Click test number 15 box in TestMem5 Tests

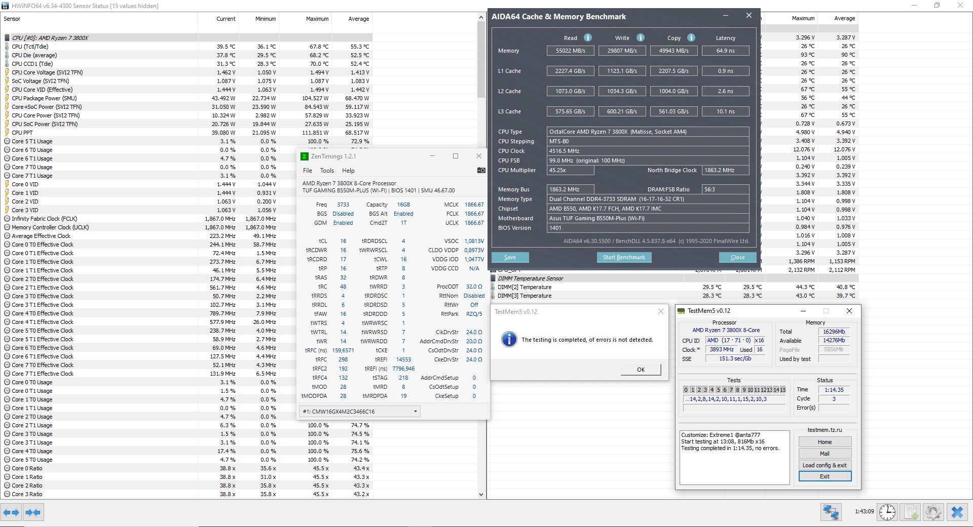(x=783, y=390)
